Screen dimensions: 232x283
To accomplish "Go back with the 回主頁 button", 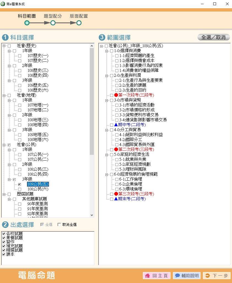I will (x=157, y=276).
